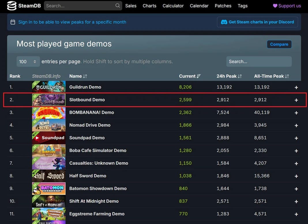Open Batomon Showdown game thumbnail
The image size is (308, 224).
(49, 189)
